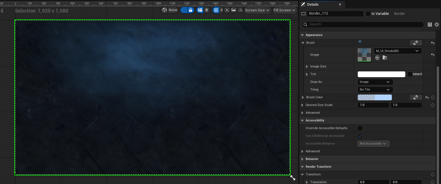Open the Draw As dropdown
This screenshot has height=184, width=441.
[x=375, y=82]
